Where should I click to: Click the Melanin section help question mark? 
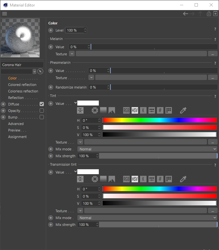215,39
